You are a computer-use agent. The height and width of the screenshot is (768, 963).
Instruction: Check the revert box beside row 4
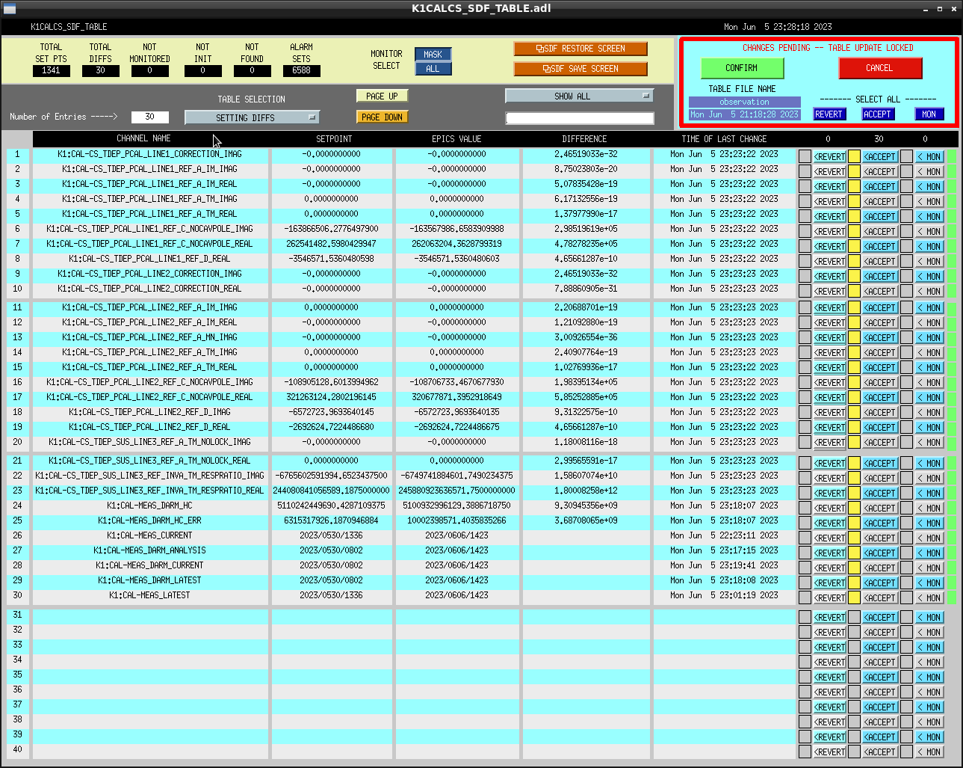coord(805,202)
